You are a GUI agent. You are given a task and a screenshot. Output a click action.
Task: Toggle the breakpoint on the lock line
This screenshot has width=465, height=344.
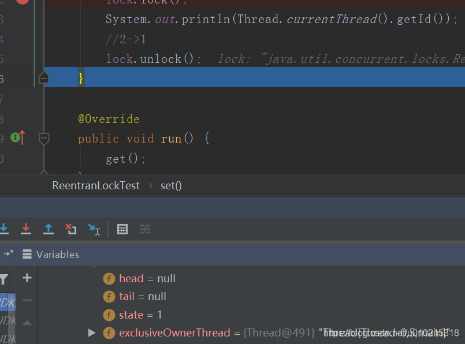click(x=23, y=1)
